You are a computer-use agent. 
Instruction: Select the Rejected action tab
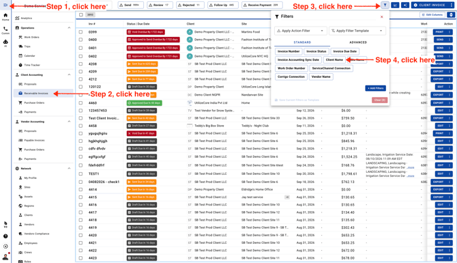(190, 5)
